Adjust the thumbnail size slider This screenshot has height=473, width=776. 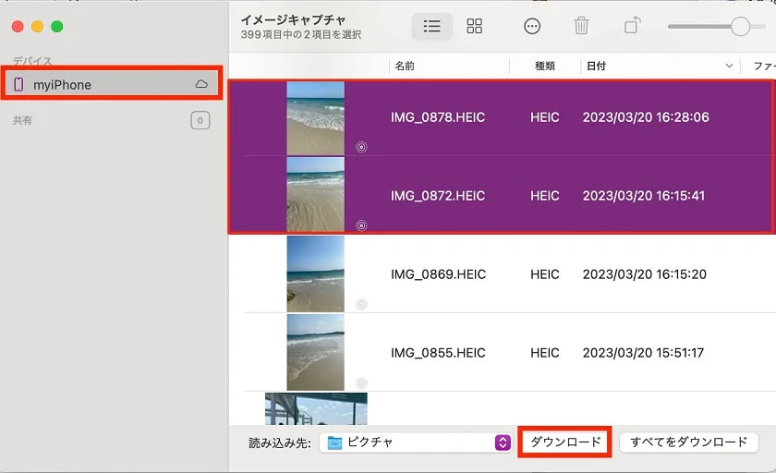pos(740,26)
